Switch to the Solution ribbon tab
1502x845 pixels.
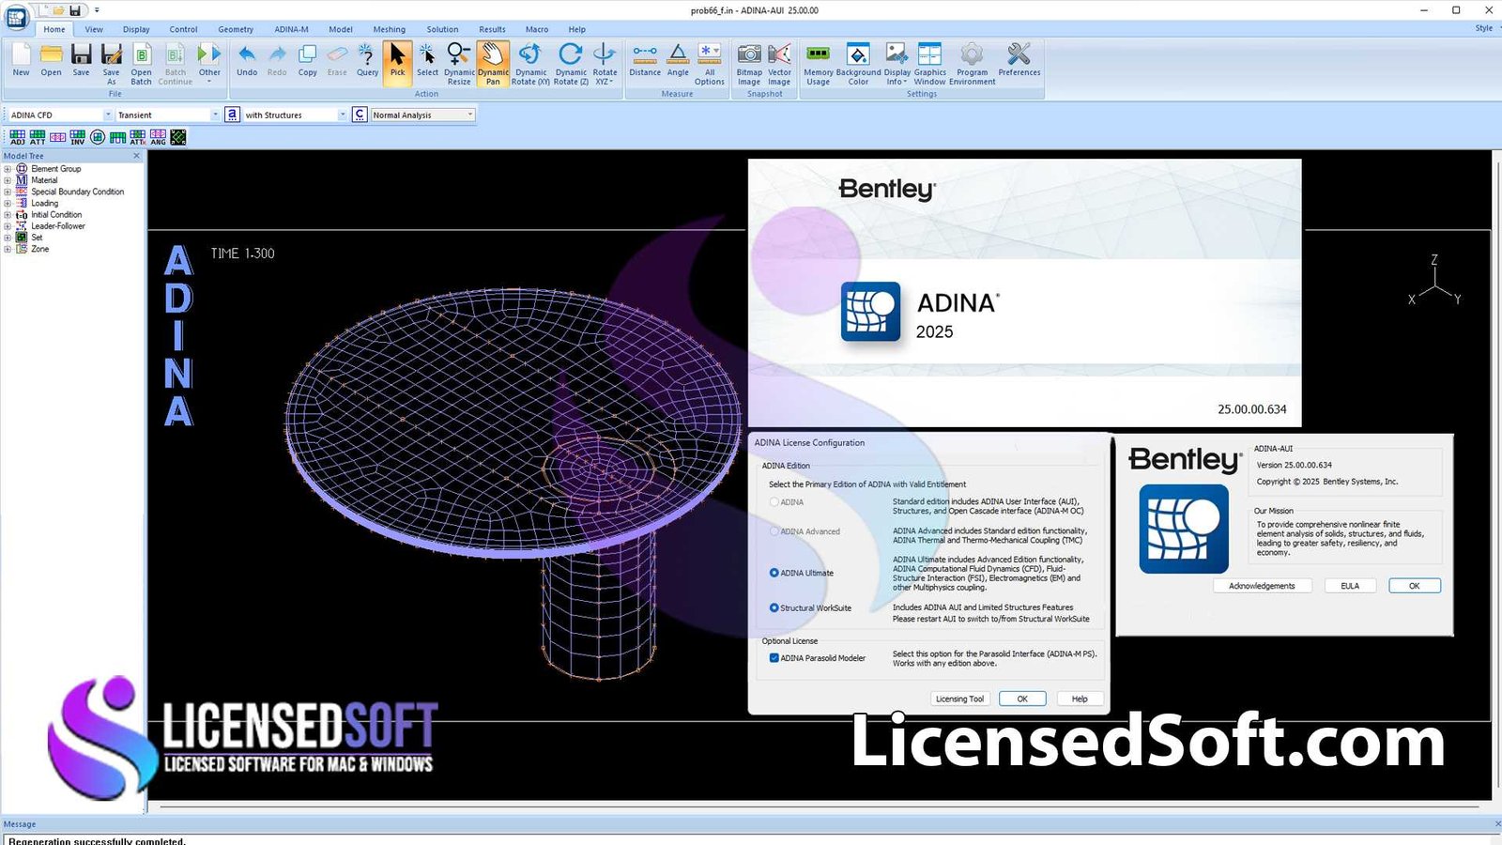442,29
